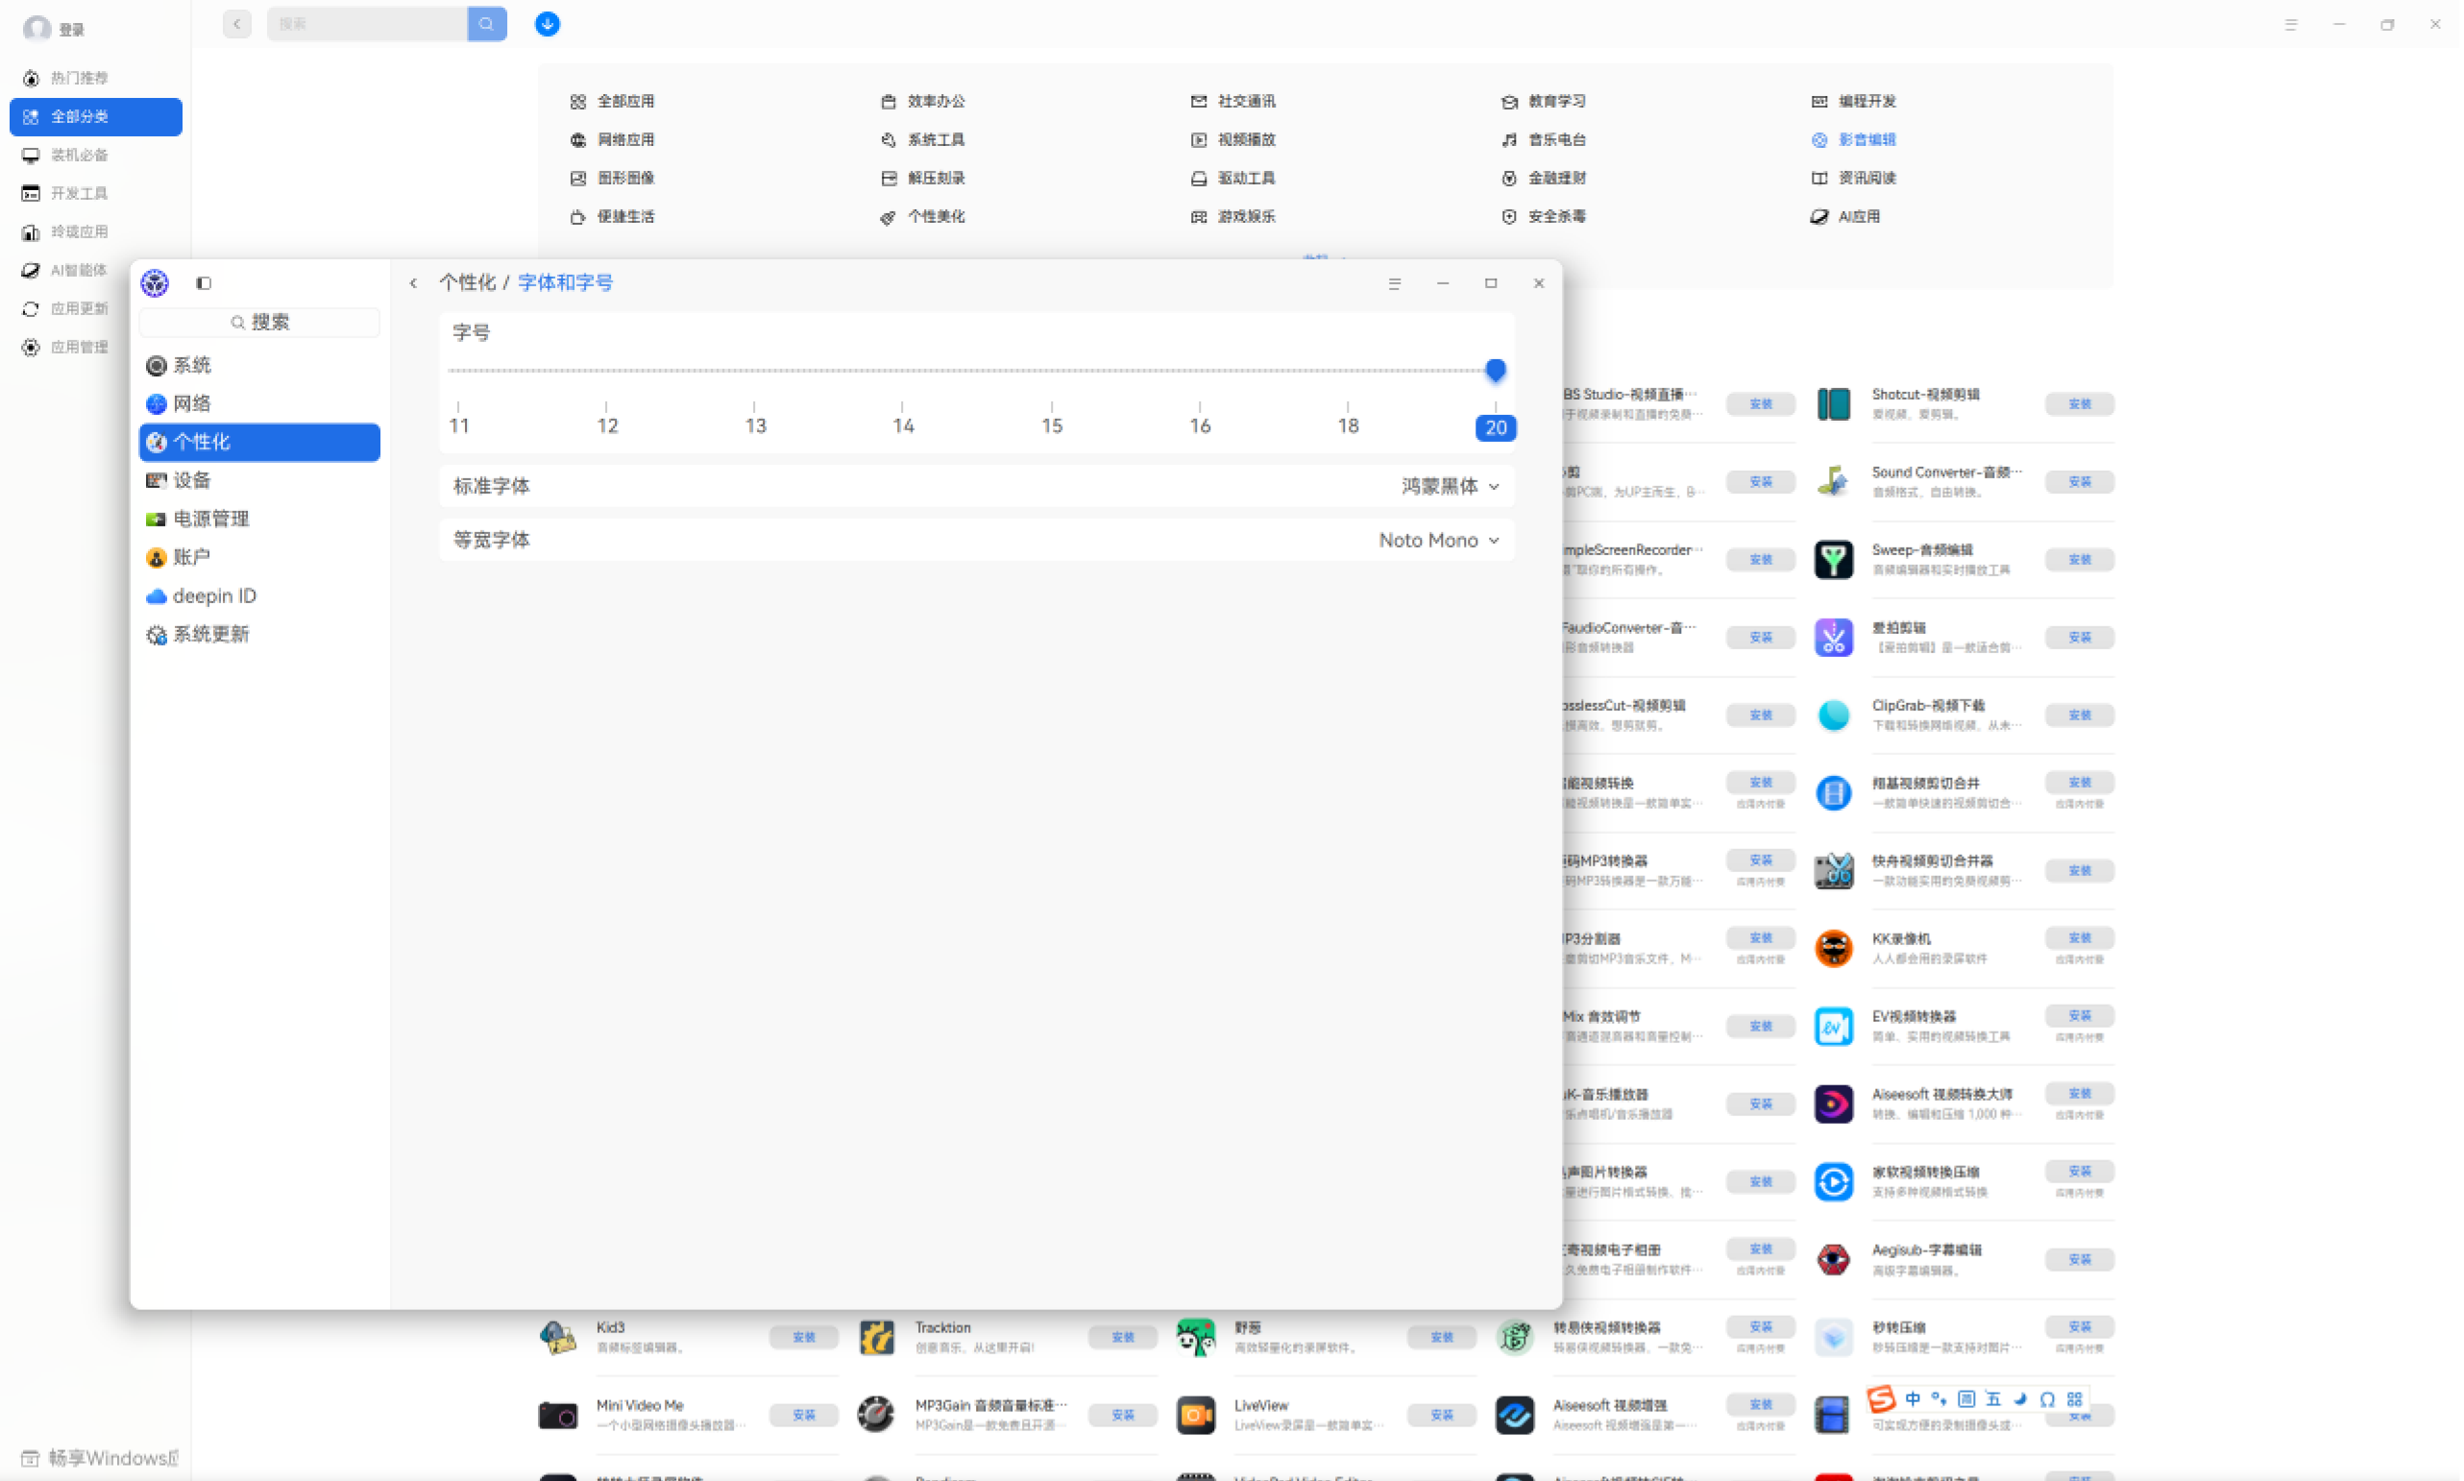The width and height of the screenshot is (2464, 1481).
Task: Select 网络 in settings sidebar
Action: coord(259,404)
